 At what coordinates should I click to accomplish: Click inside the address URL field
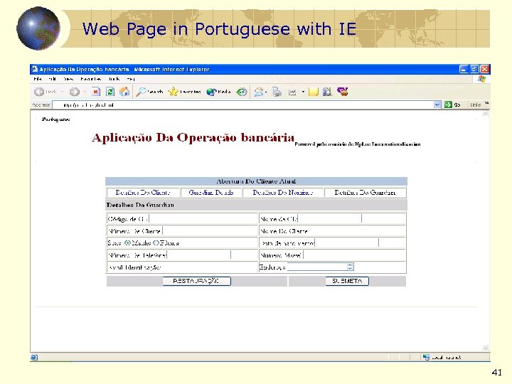(243, 105)
